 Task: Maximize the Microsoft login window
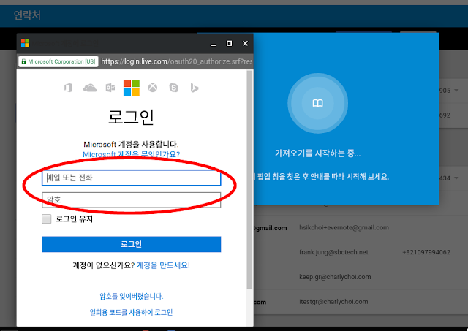229,44
